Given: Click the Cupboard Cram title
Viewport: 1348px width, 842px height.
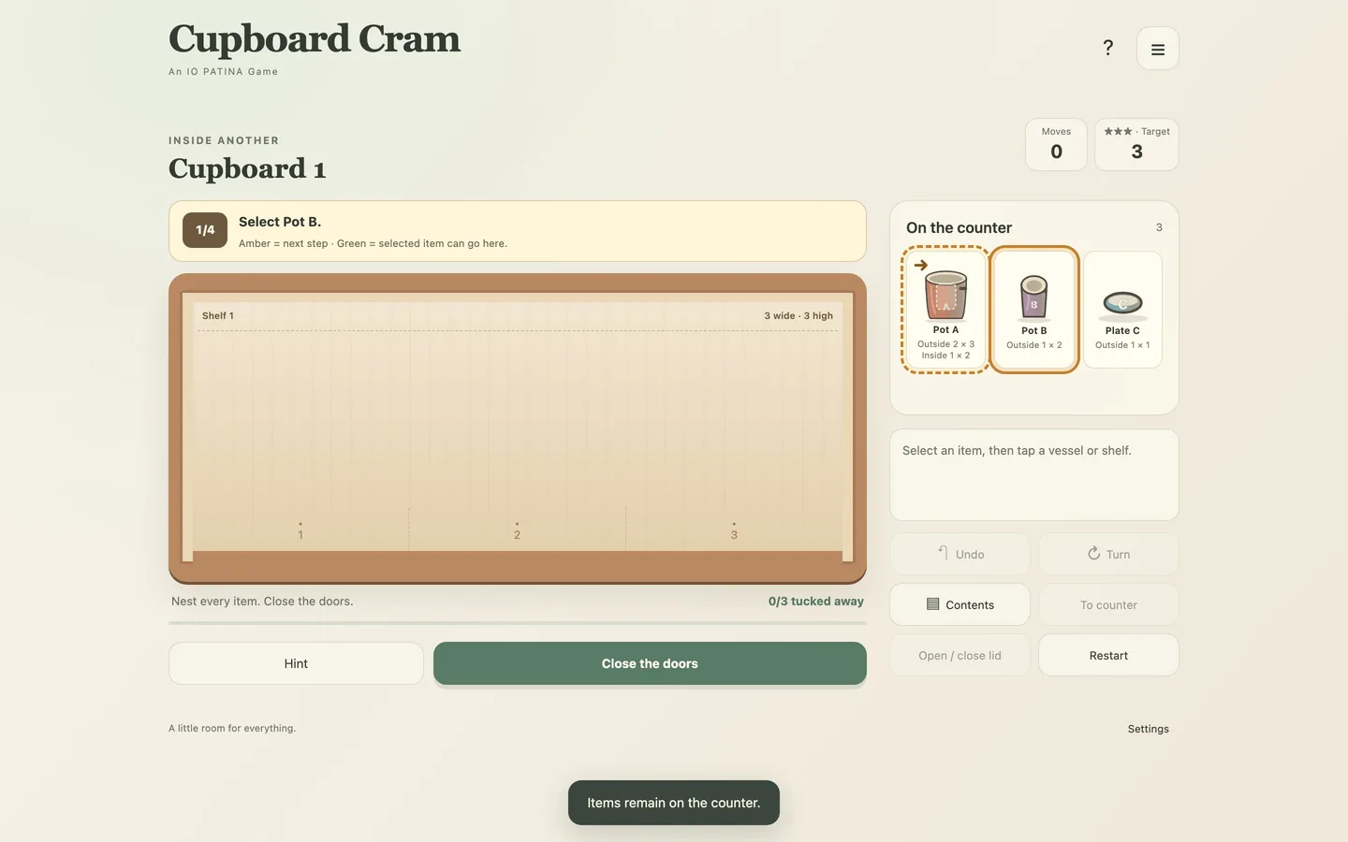Looking at the screenshot, I should (x=315, y=38).
